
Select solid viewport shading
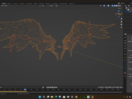pyautogui.click(x=117, y=6)
